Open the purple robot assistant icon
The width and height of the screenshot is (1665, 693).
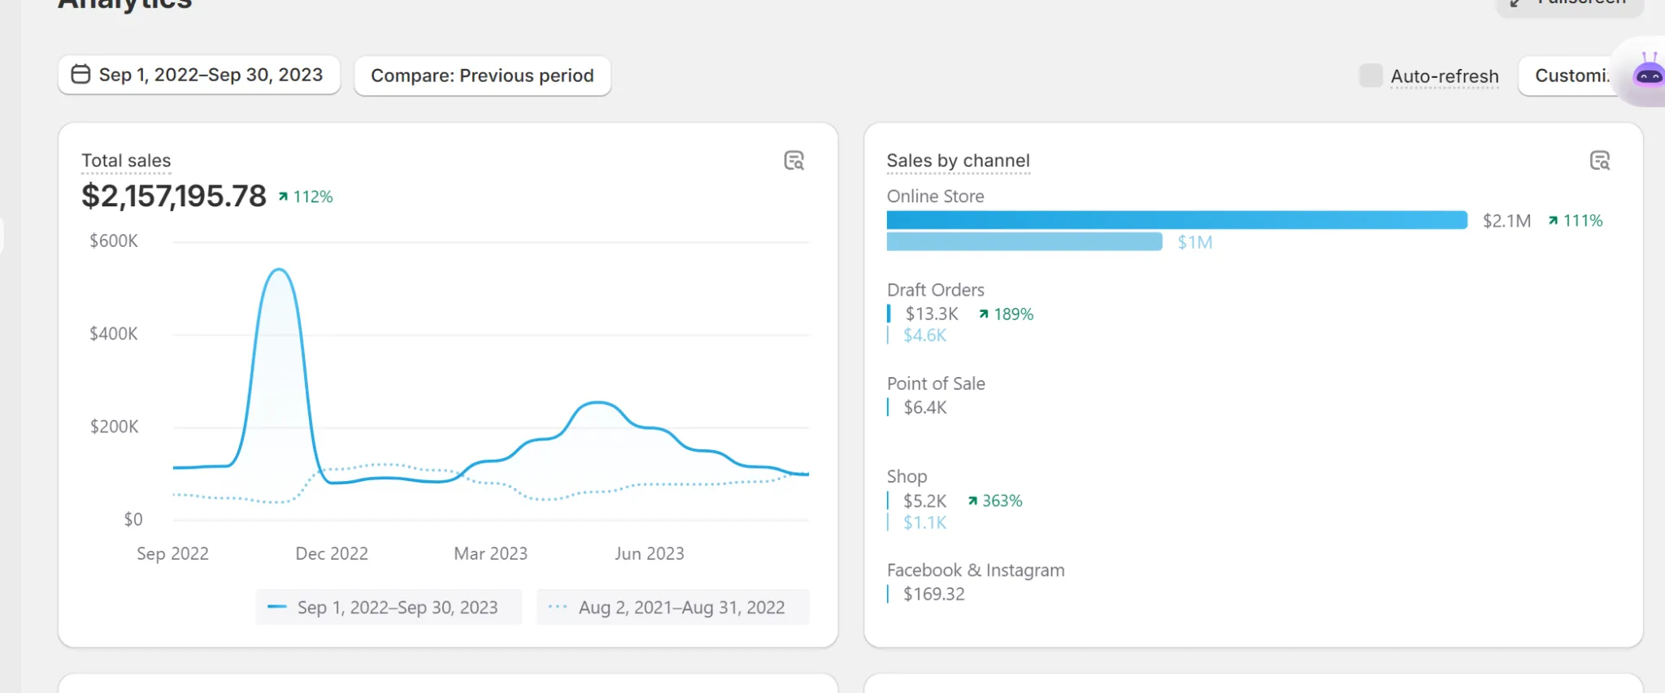point(1648,73)
